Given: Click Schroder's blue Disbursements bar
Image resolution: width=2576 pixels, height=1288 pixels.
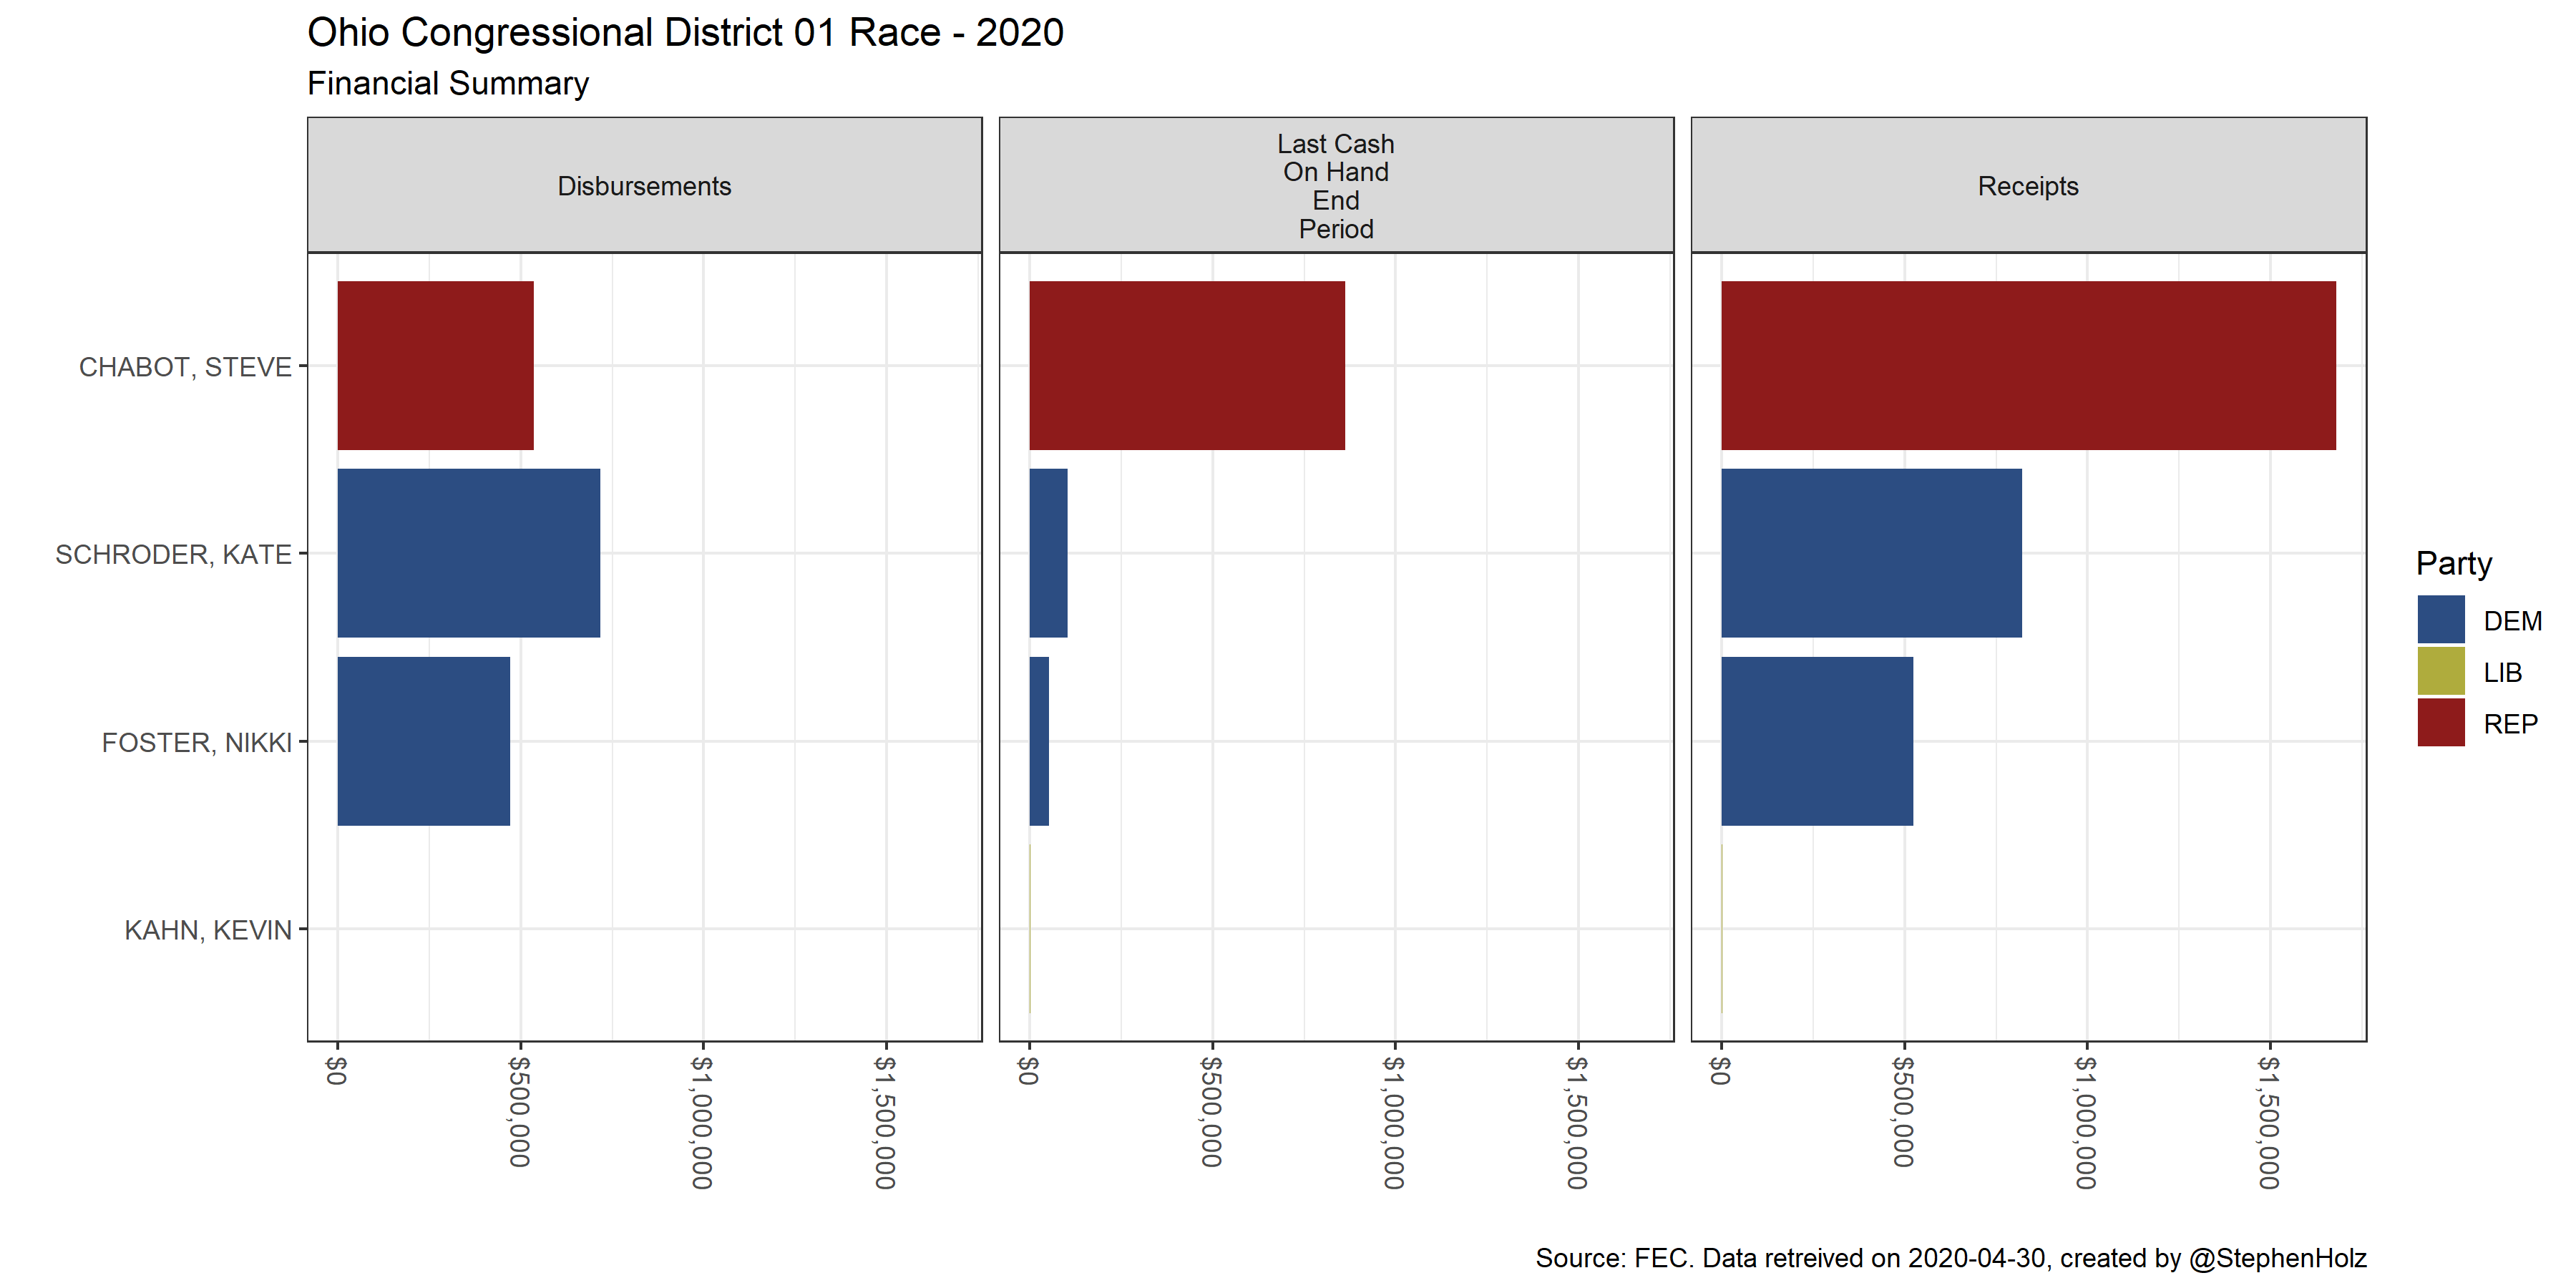Looking at the screenshot, I should pos(468,553).
